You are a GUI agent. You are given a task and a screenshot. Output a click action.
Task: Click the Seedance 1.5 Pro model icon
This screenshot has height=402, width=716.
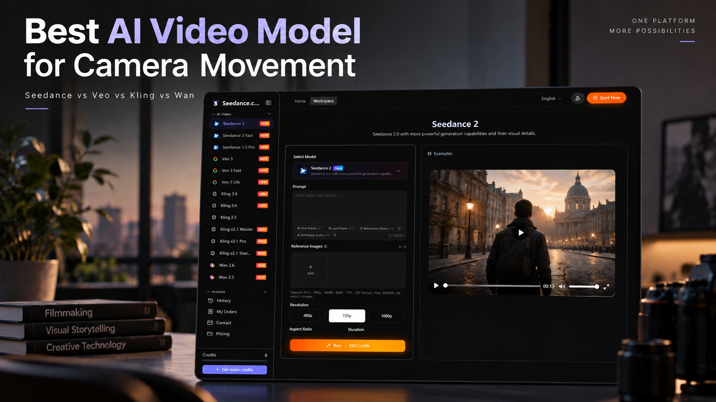pos(216,147)
